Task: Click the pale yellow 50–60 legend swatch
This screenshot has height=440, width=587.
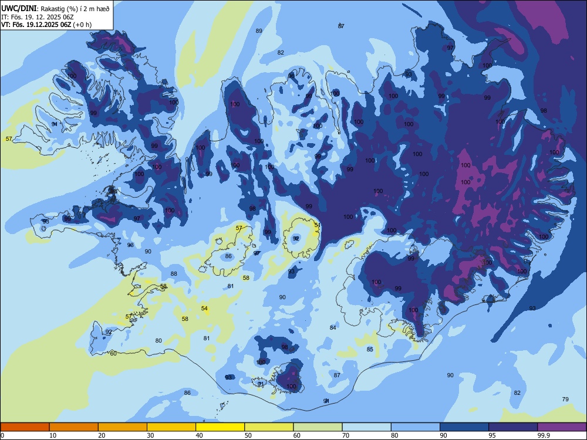Action: pos(269,427)
